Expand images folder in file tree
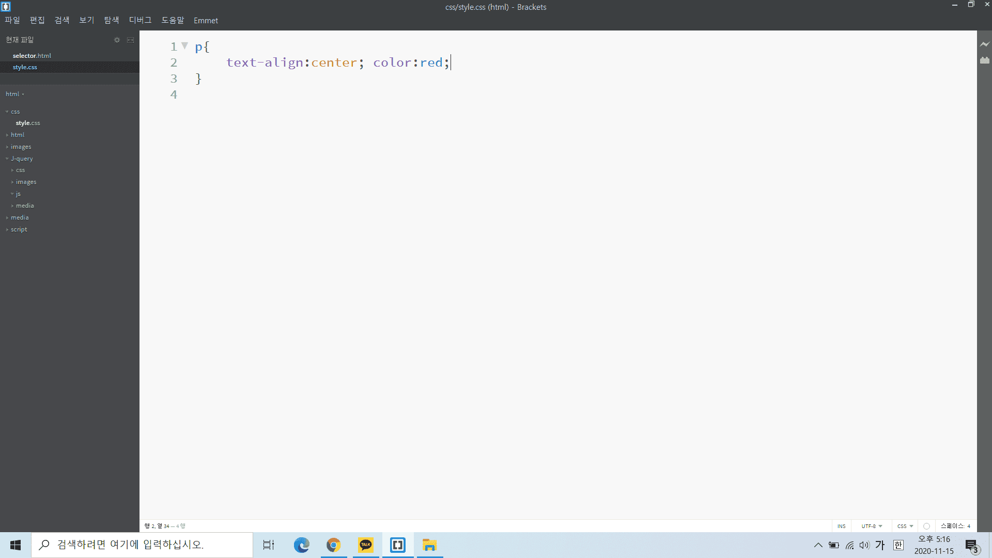This screenshot has height=558, width=992. [21, 147]
